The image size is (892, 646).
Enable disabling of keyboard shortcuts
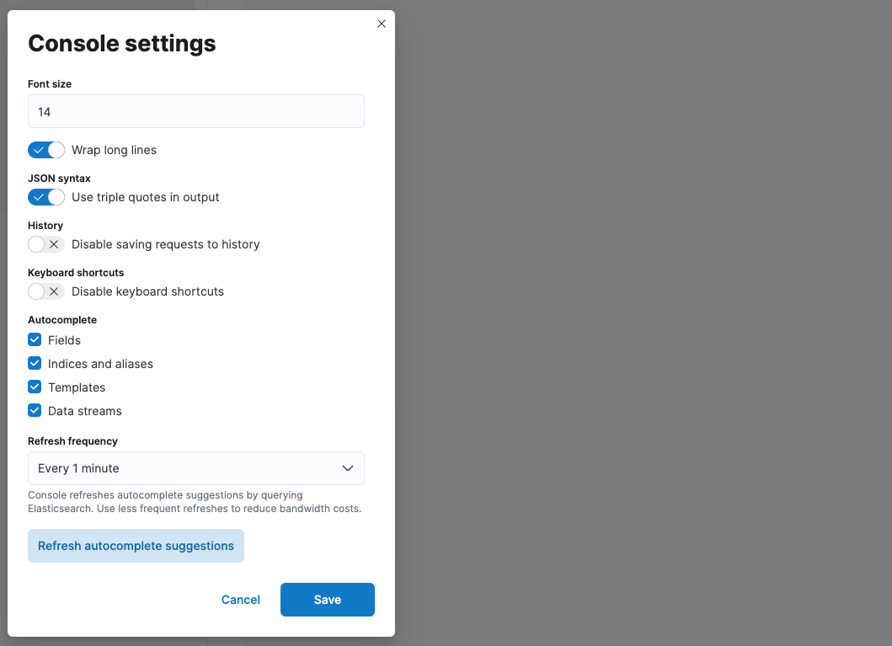coord(45,291)
